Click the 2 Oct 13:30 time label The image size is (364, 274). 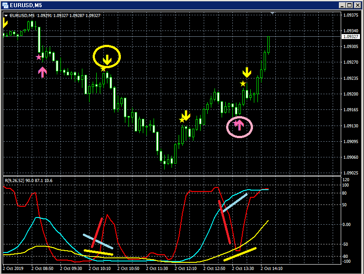243,269
